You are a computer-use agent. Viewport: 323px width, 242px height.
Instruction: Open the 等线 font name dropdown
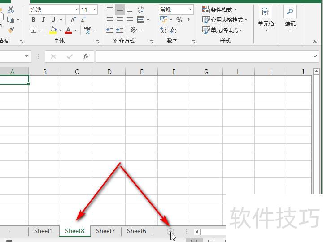(76, 10)
